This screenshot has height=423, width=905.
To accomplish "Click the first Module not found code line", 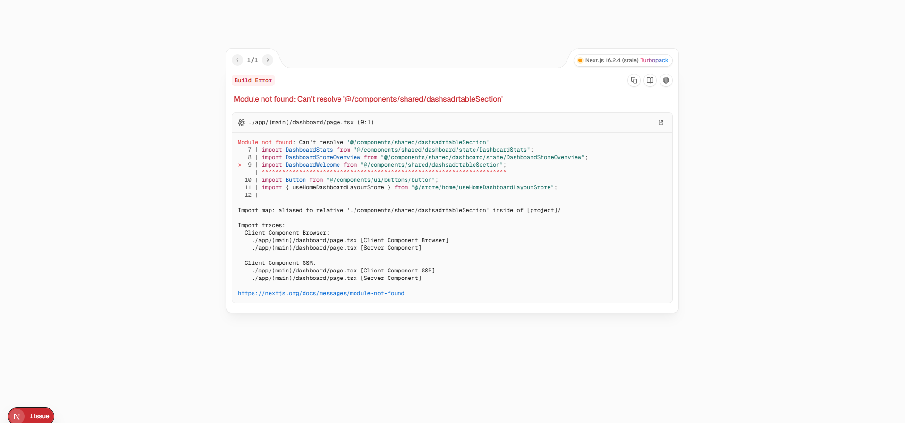I will (364, 142).
